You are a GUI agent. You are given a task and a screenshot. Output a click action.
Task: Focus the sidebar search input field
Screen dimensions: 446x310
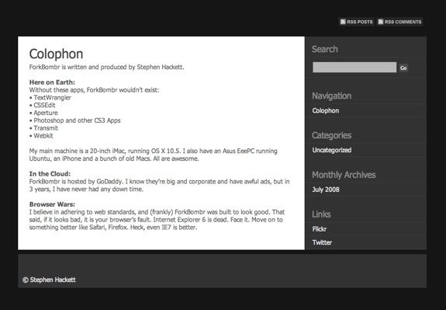click(354, 68)
